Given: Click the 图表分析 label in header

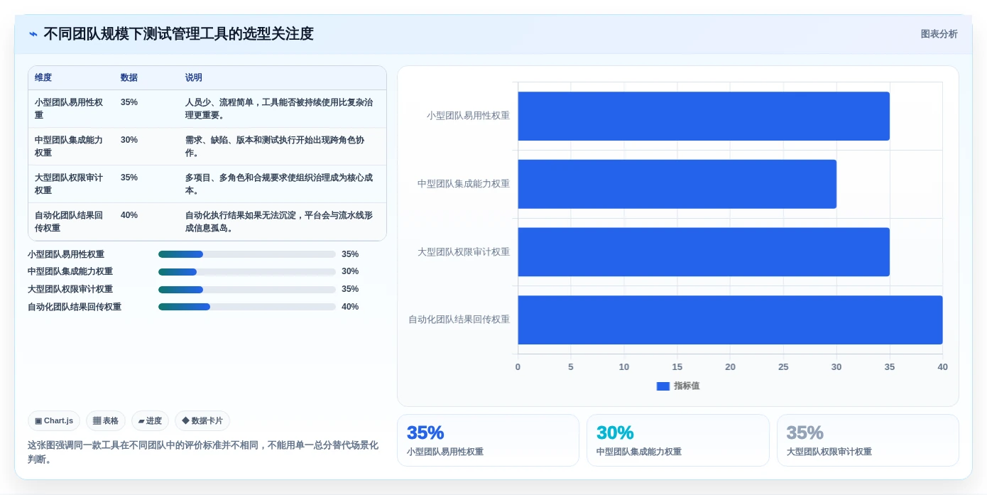Looking at the screenshot, I should pyautogui.click(x=939, y=34).
